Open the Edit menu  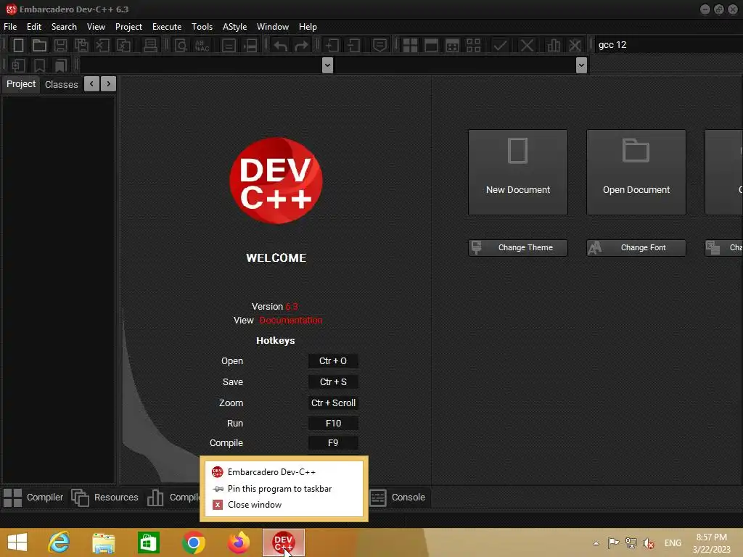tap(33, 27)
